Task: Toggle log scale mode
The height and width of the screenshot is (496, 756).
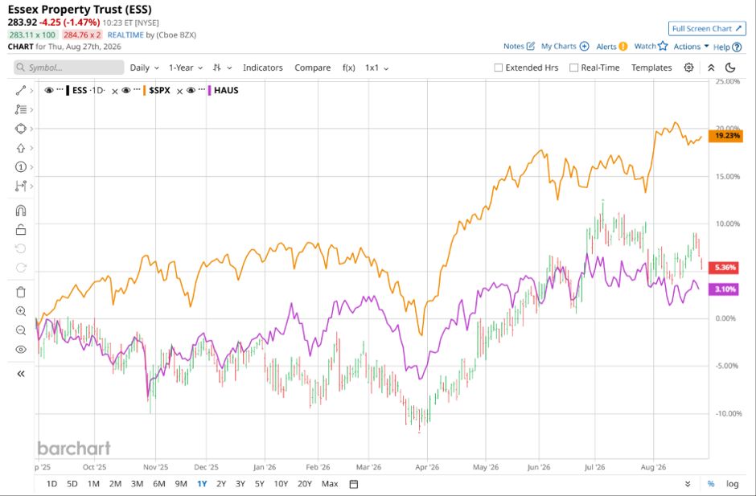Action: (733, 484)
